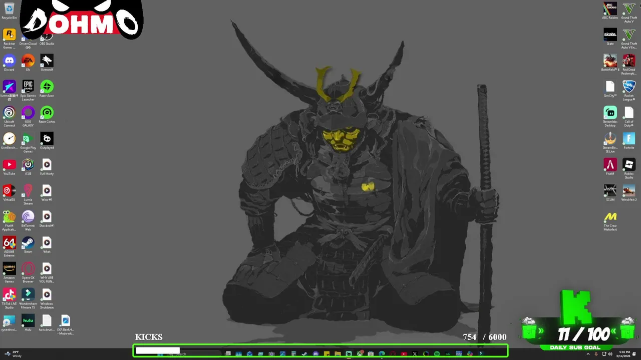Open the weather widget on taskbar
This screenshot has height=360, width=641.
pos(12,354)
